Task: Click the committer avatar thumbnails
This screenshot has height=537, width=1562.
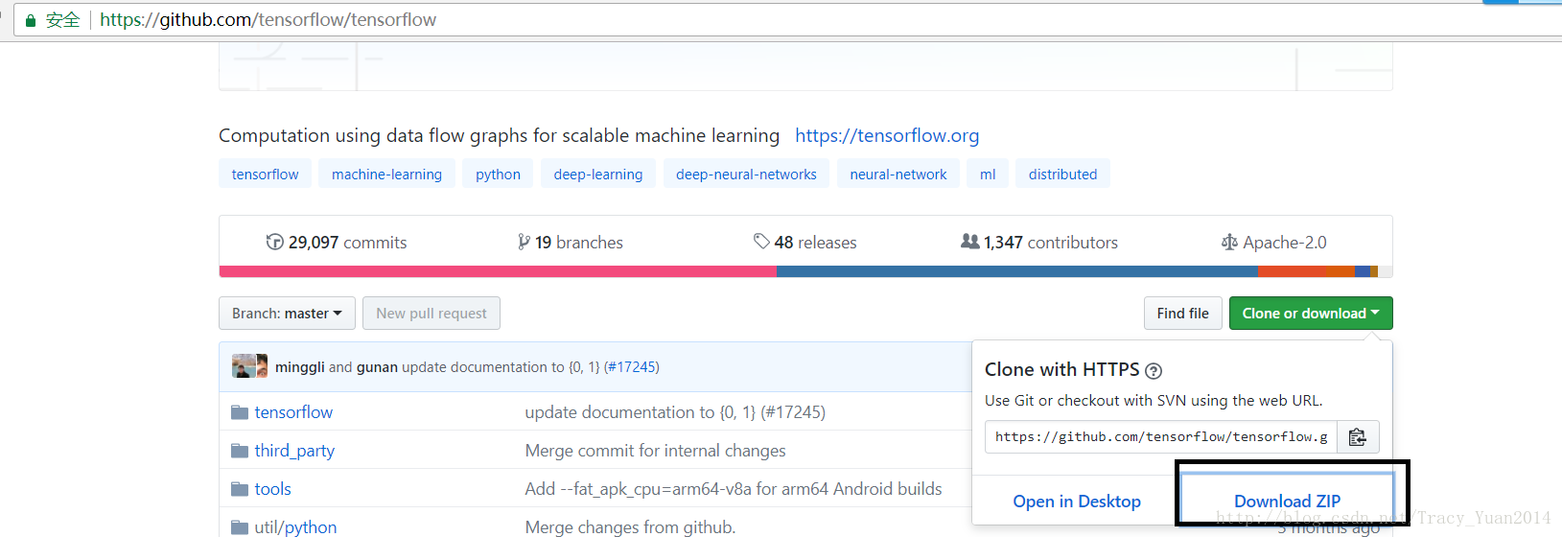Action: (x=249, y=366)
